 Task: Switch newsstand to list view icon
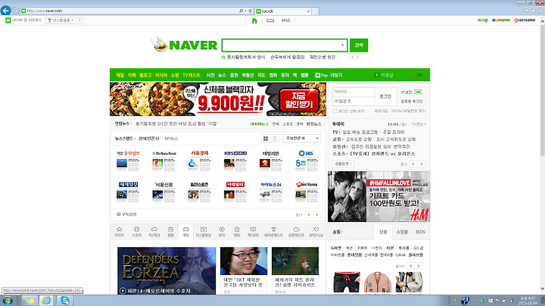pos(275,139)
